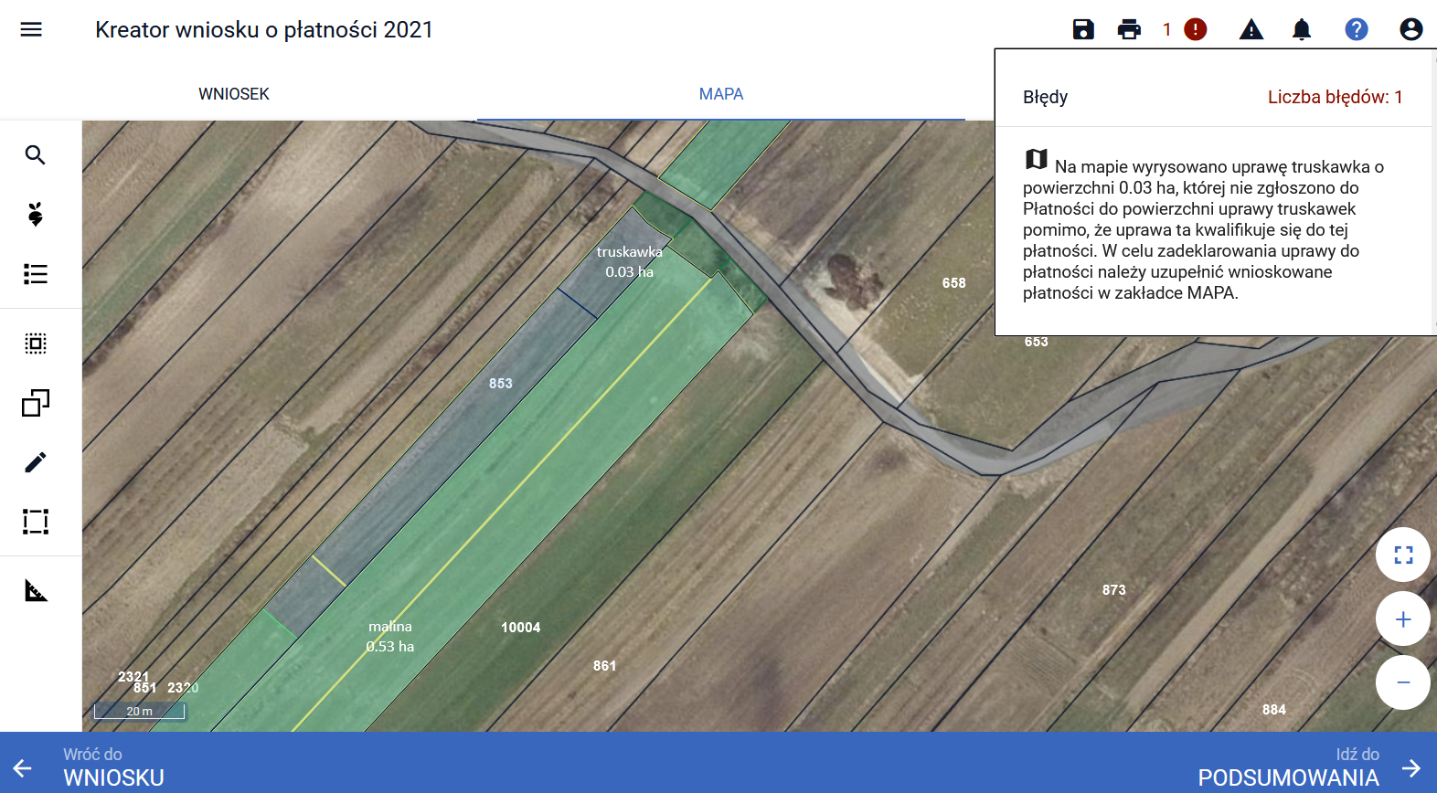Show warnings via triangle icon

click(x=1251, y=29)
